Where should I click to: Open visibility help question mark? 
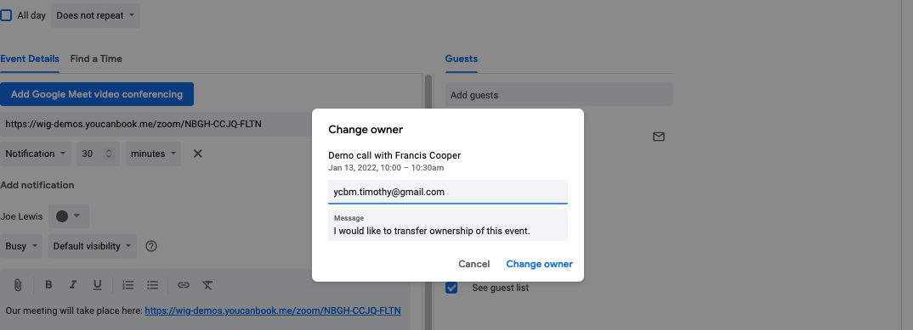click(x=151, y=246)
